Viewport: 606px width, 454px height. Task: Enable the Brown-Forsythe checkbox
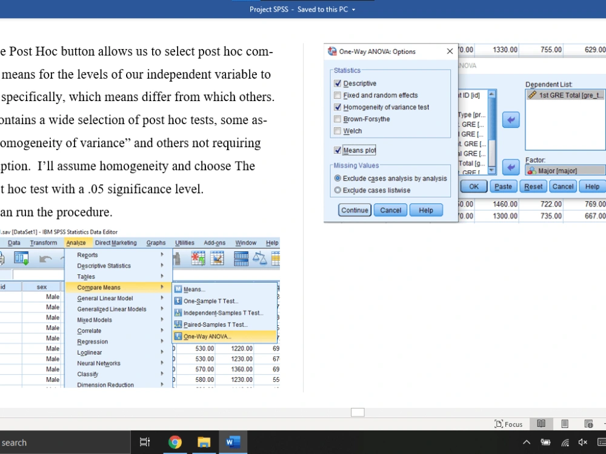(338, 119)
